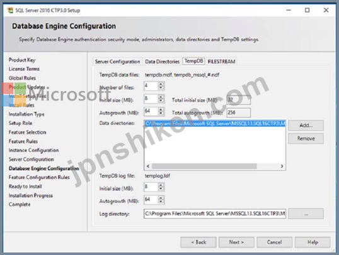Increase TempDB data Initial size up arrow

click(x=161, y=97)
